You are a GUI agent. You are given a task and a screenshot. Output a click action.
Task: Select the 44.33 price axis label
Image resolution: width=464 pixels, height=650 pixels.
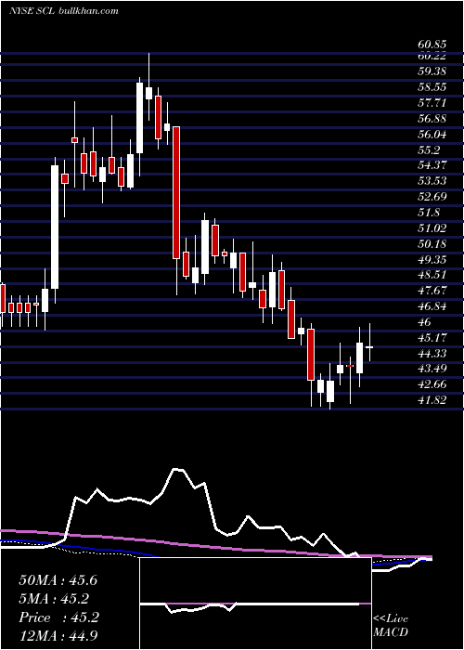(432, 353)
